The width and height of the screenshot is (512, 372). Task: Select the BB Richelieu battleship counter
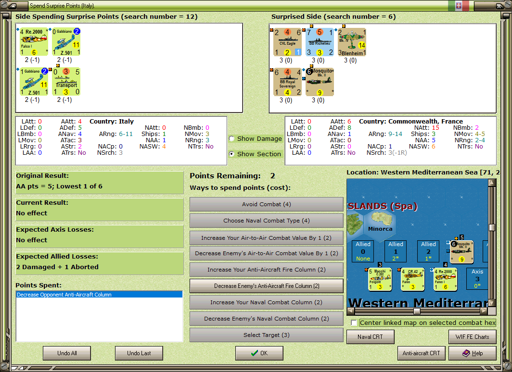tap(320, 42)
